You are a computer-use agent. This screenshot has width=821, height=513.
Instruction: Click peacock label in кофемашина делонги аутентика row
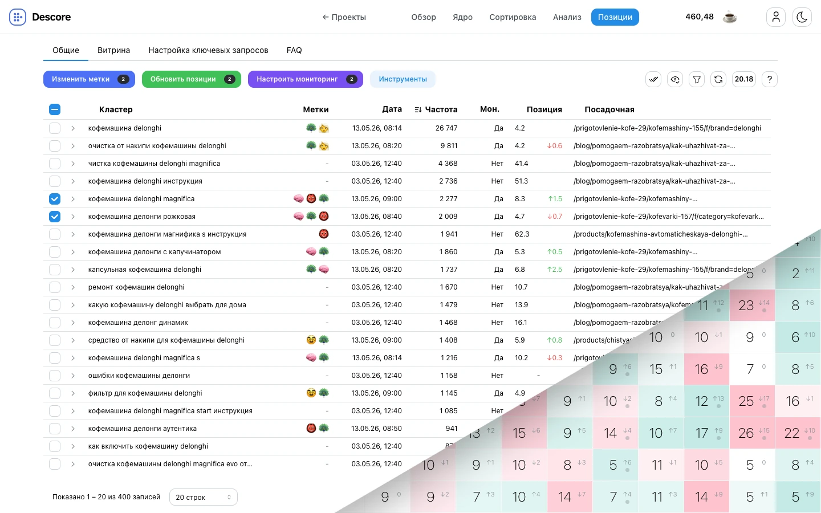[x=324, y=429]
